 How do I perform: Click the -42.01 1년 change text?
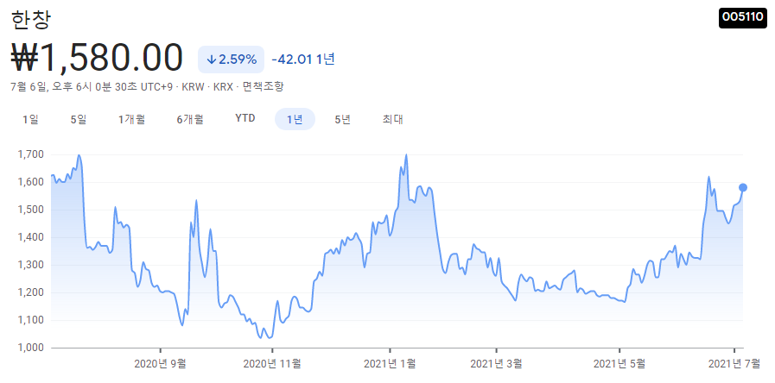303,60
